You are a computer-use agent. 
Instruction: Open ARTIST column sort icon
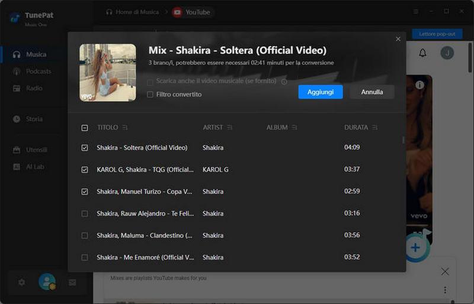point(230,128)
